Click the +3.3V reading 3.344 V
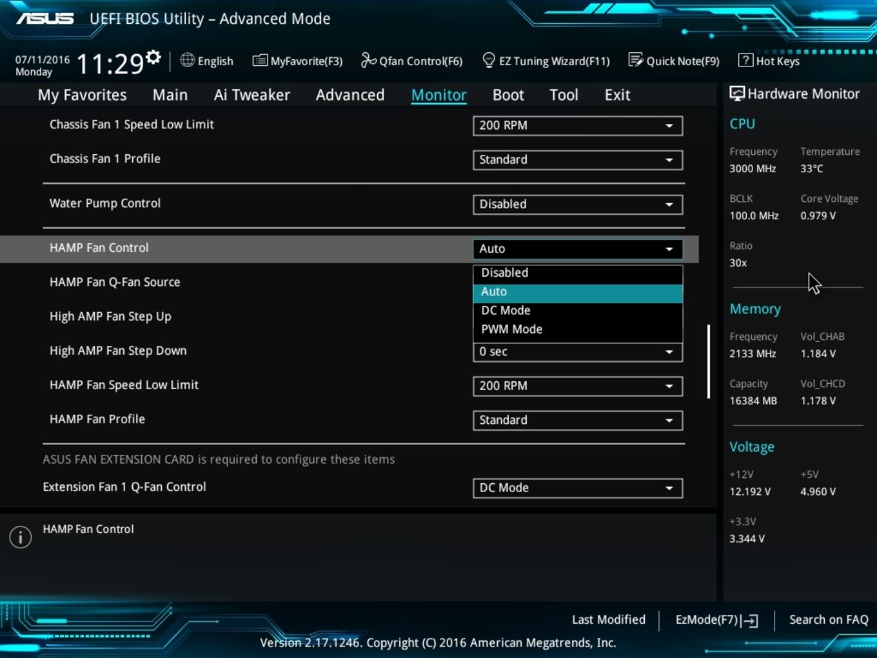 coord(747,539)
